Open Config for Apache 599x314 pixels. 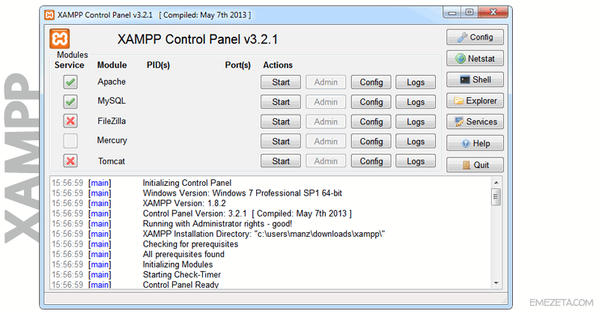click(371, 82)
